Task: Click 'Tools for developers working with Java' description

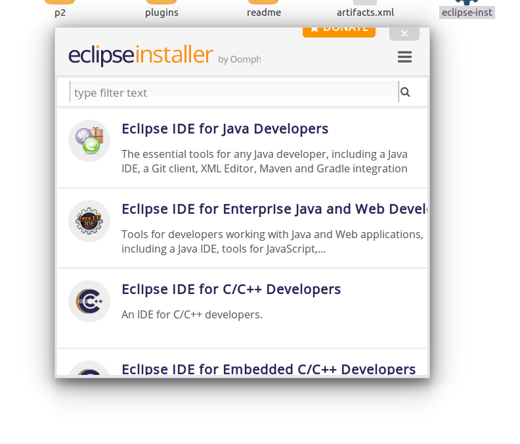Action: [x=272, y=241]
